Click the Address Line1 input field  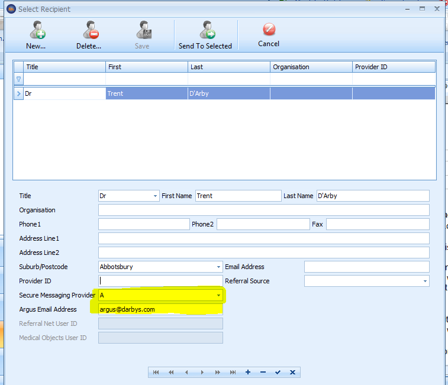coord(264,238)
